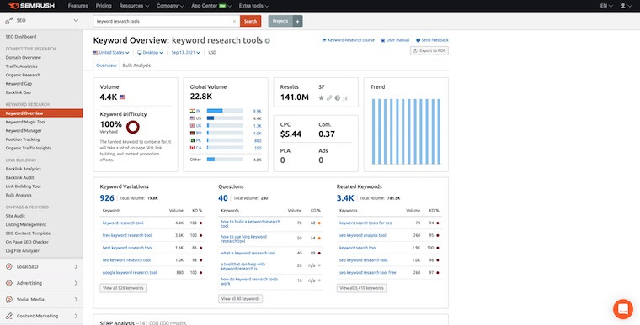Image resolution: width=640 pixels, height=325 pixels.
Task: Open Keyword Magic Tool in sidebar
Action: pos(26,122)
